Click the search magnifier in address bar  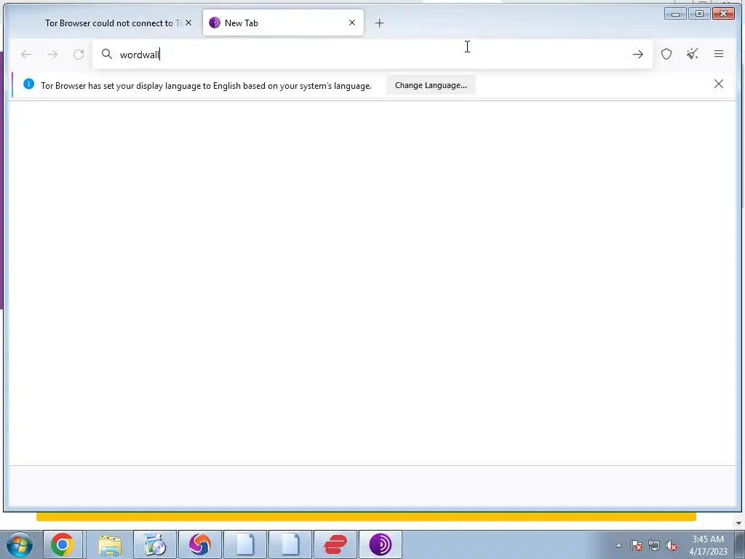[x=107, y=54]
